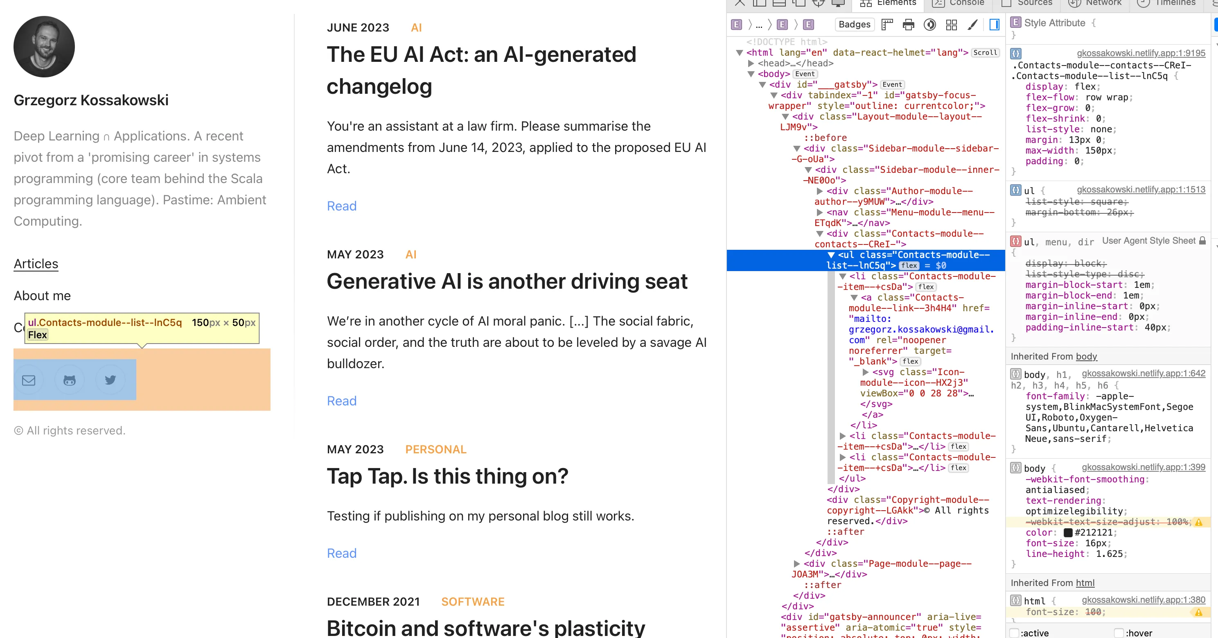Viewport: 1218px width, 638px height.
Task: Open PERSONAL category link
Action: (x=435, y=449)
